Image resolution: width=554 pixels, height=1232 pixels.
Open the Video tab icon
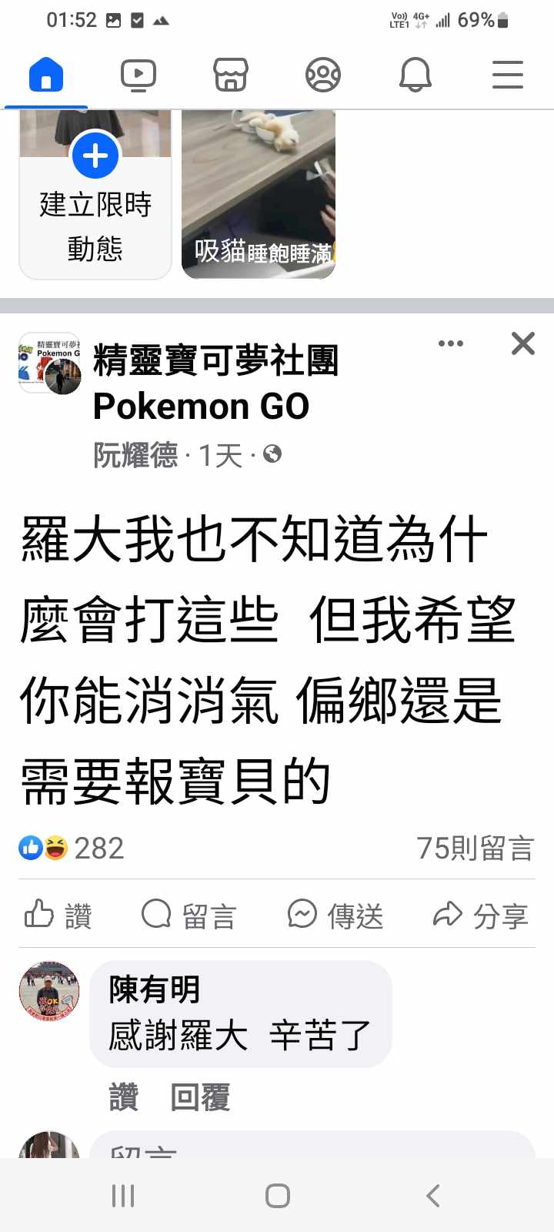[x=138, y=75]
